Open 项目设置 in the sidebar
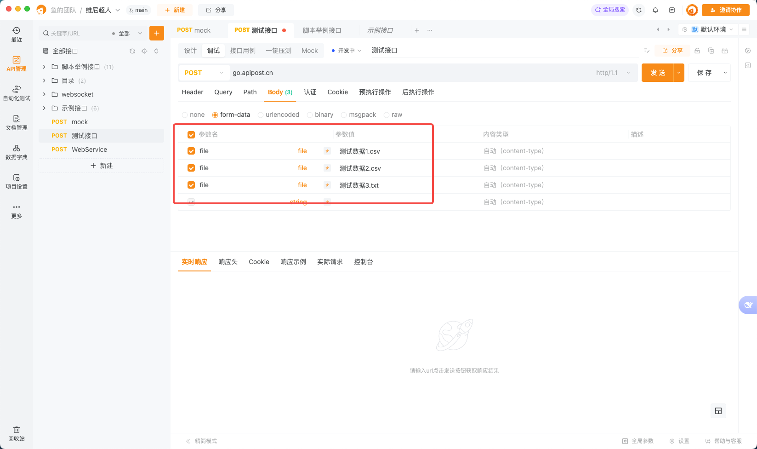This screenshot has width=757, height=449. [17, 182]
